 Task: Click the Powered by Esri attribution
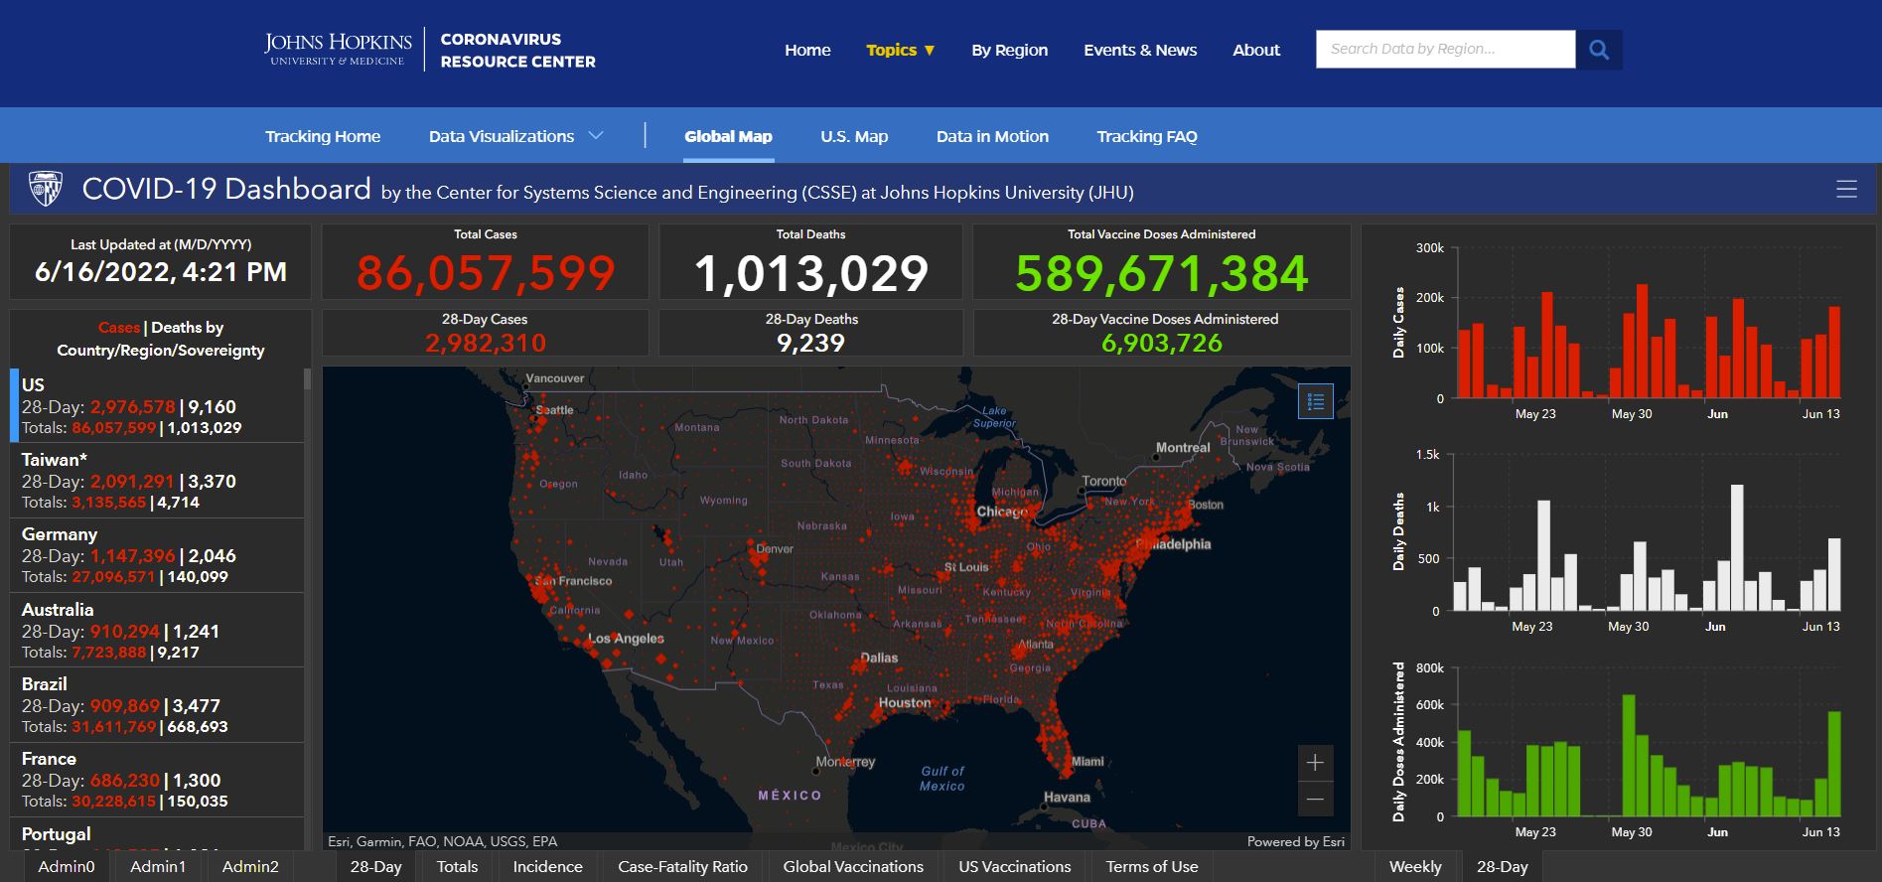1296,841
